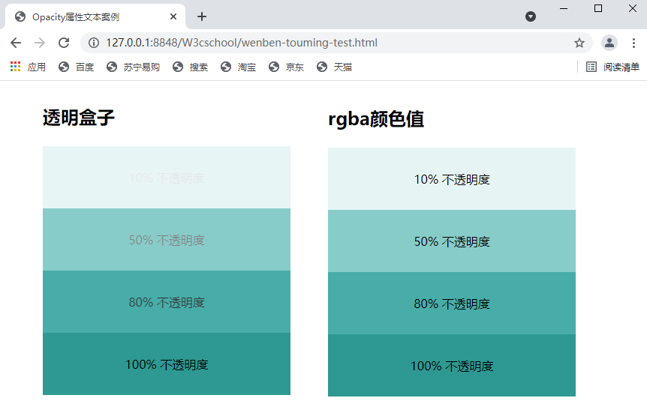
Task: Click the browser back arrow button
Action: point(16,43)
